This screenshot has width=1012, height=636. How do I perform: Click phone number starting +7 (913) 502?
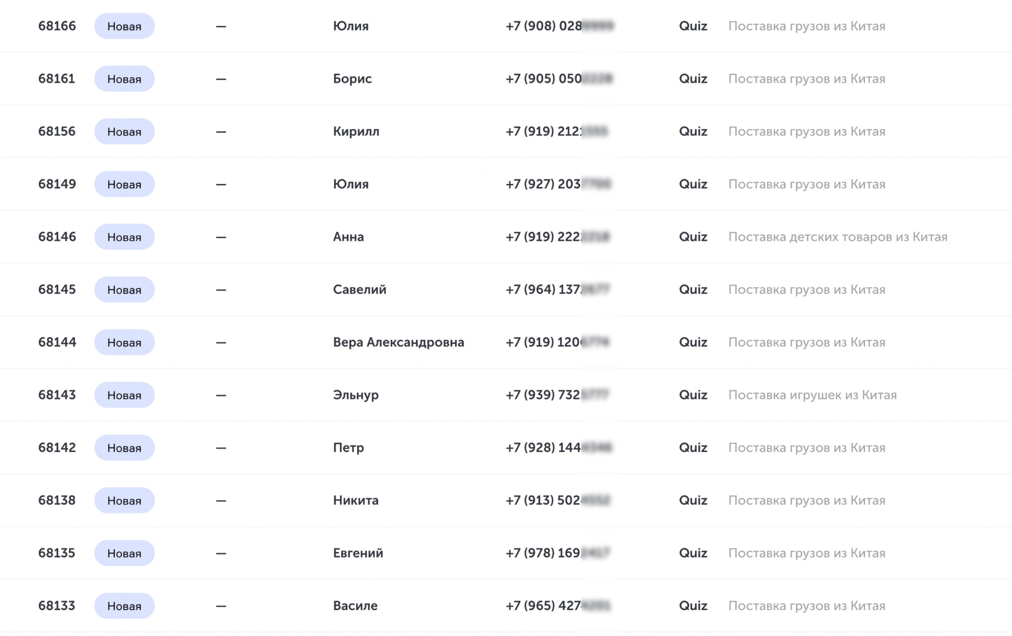click(x=558, y=500)
